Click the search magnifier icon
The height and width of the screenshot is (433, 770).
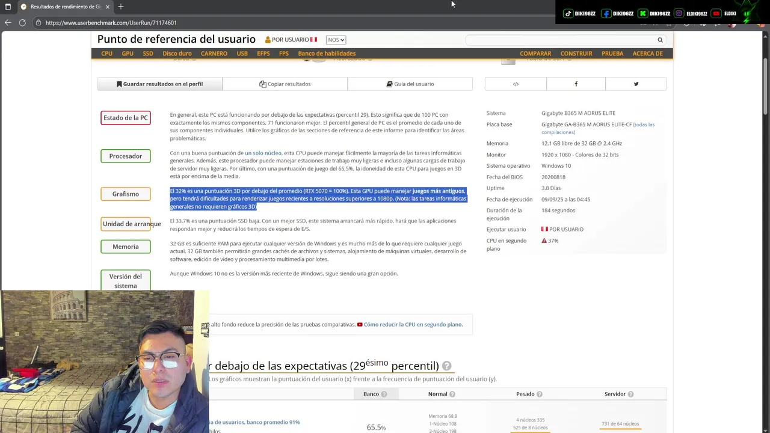(x=660, y=40)
